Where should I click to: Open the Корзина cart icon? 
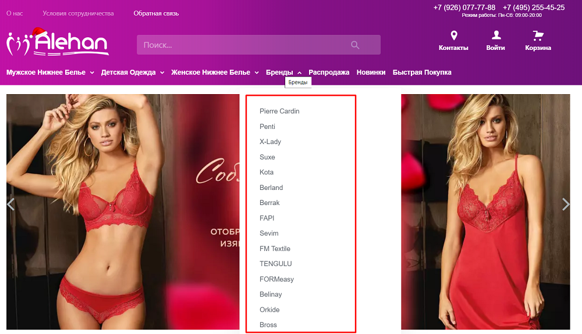pos(538,35)
